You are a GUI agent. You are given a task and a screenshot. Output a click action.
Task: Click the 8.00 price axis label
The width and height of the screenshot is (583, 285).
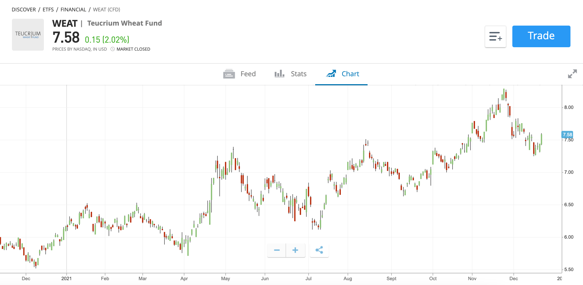[x=569, y=108]
